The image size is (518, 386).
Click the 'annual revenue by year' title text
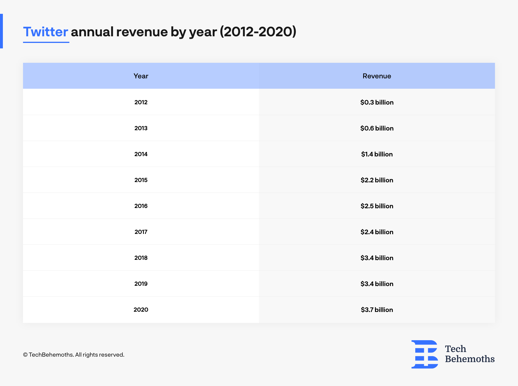click(144, 32)
